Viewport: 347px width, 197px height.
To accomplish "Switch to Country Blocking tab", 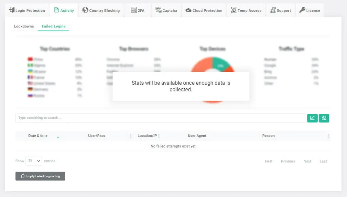I will [x=101, y=10].
